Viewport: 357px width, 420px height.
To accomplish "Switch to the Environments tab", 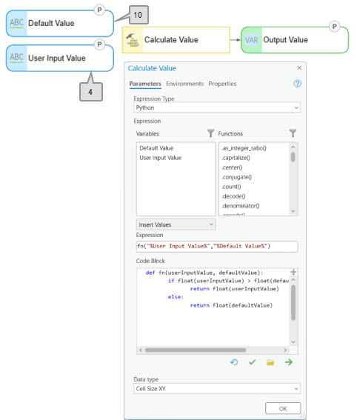I will pyautogui.click(x=184, y=84).
